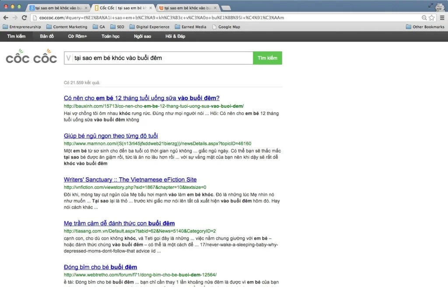
Task: Click into the Cốc Cốc search text field
Action: point(162,58)
